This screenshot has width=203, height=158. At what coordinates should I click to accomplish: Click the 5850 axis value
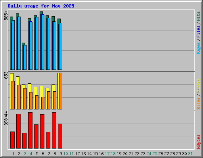[x=6, y=16]
